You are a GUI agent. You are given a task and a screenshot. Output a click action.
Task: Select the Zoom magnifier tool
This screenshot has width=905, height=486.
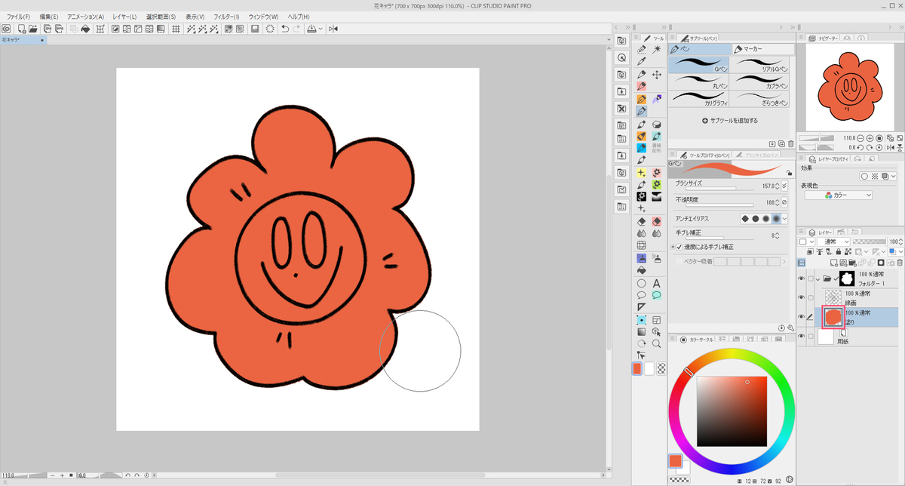657,343
